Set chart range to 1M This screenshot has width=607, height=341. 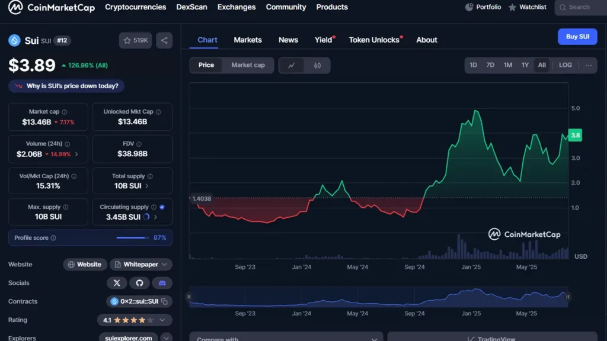point(508,65)
